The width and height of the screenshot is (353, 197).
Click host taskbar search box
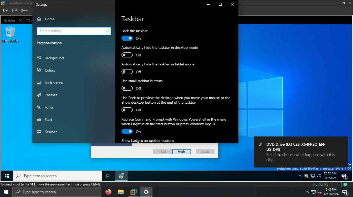57,192
